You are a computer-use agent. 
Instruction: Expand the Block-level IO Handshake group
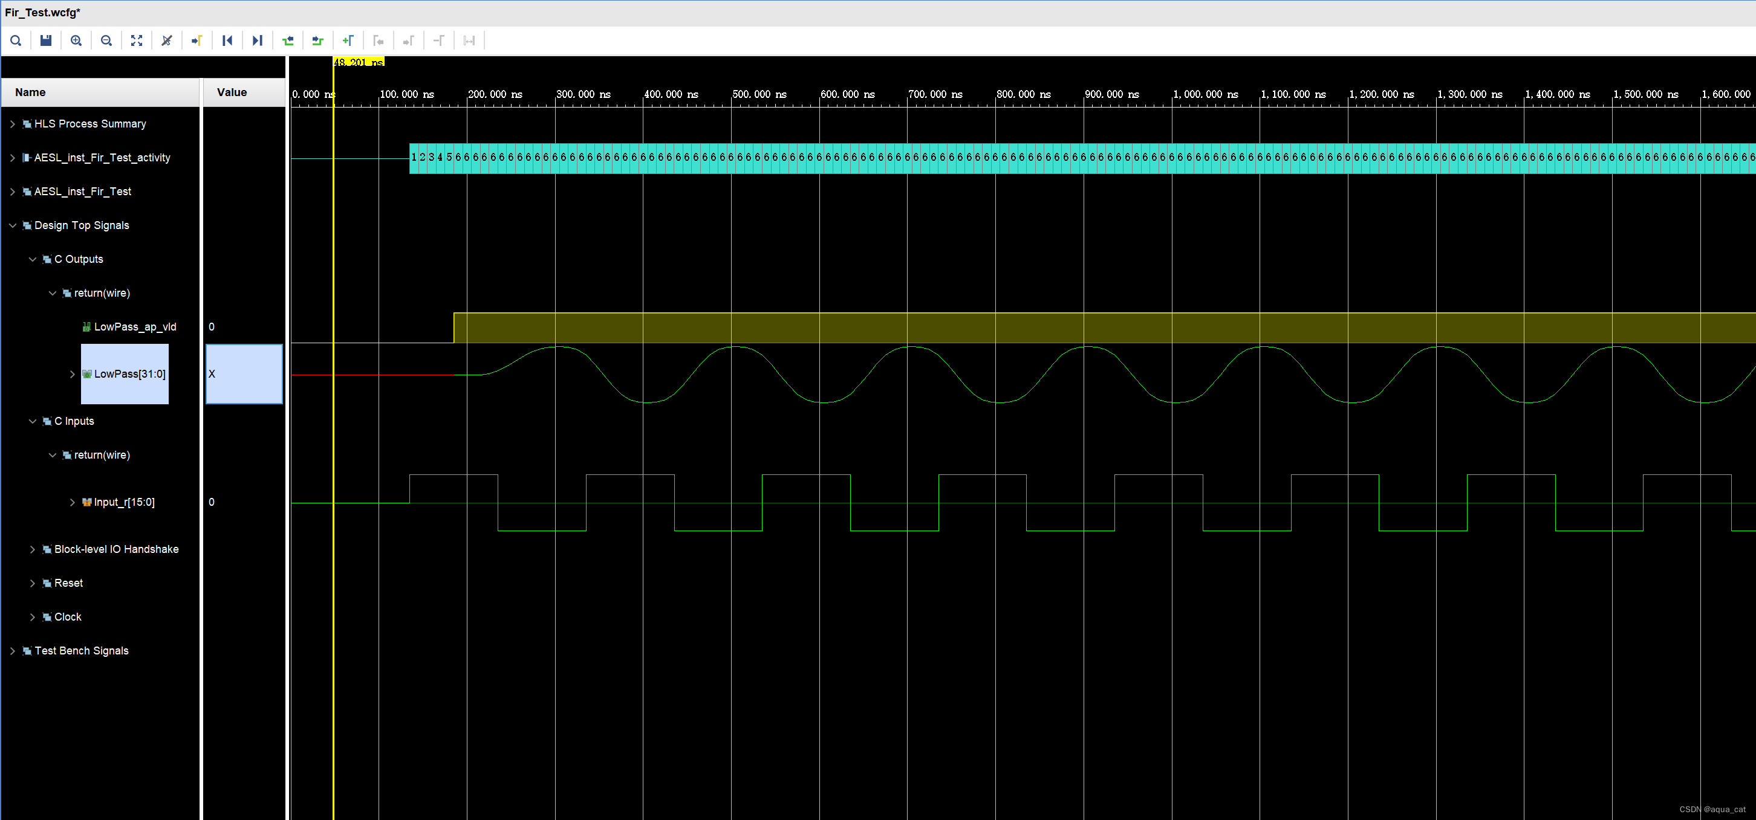coord(32,550)
